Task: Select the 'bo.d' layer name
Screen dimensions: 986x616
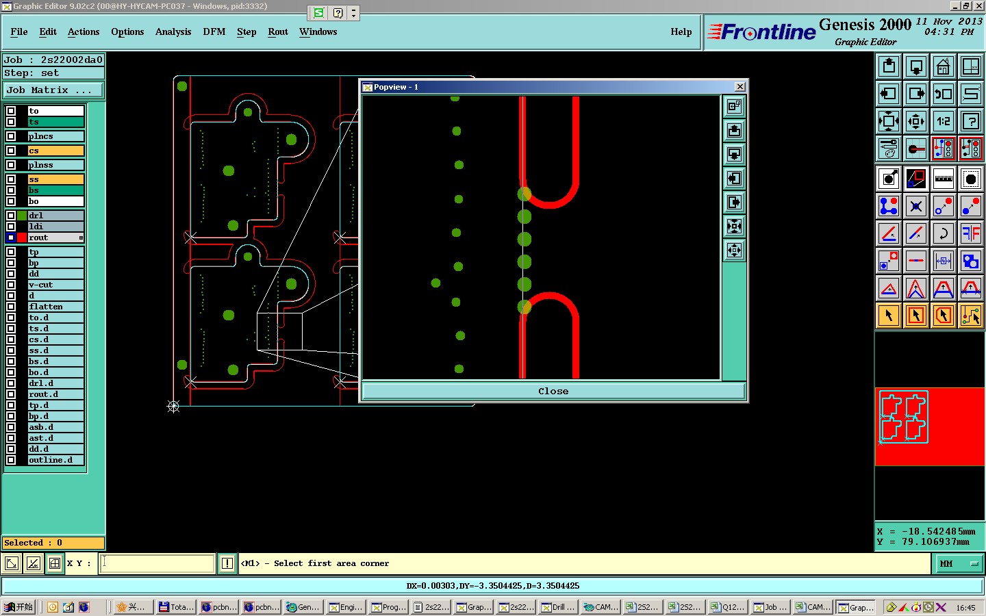Action: point(56,372)
